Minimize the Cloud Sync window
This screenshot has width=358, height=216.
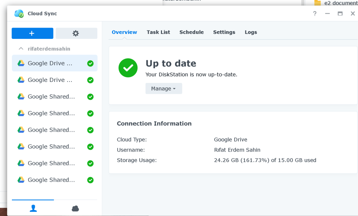point(328,13)
